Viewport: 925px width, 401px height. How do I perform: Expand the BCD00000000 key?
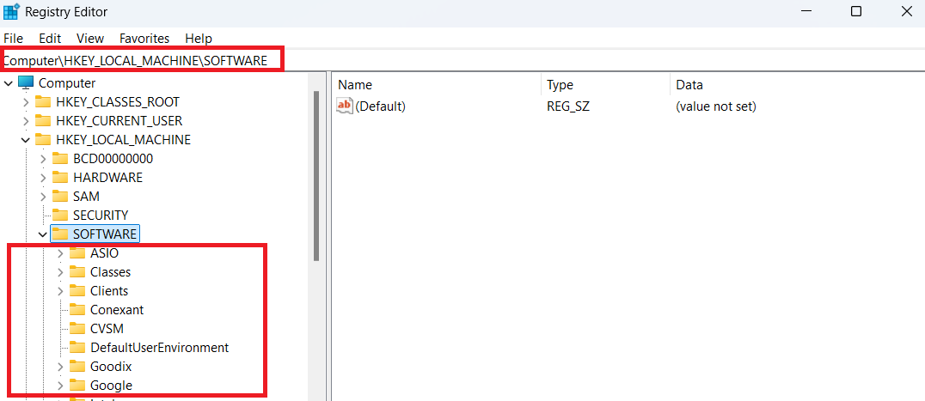[42, 159]
